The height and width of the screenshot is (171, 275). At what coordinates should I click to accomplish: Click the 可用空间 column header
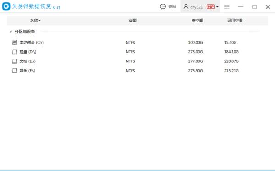(235, 21)
